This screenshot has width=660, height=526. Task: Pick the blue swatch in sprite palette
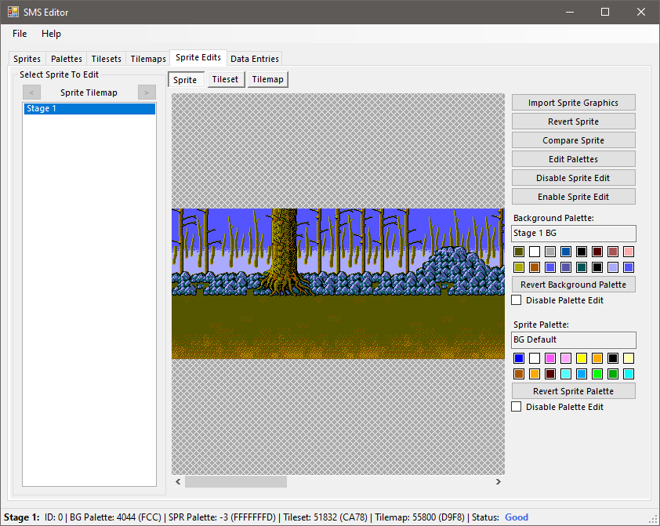click(519, 358)
